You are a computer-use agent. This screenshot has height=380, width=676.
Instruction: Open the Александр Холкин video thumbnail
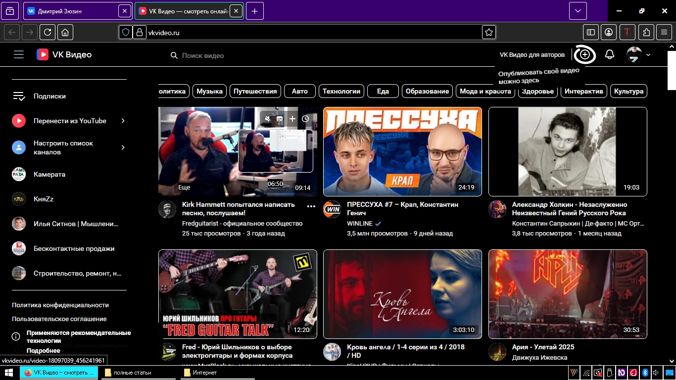(x=568, y=151)
